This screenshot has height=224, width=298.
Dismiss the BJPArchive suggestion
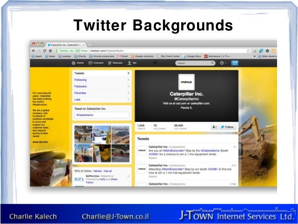coord(128,176)
